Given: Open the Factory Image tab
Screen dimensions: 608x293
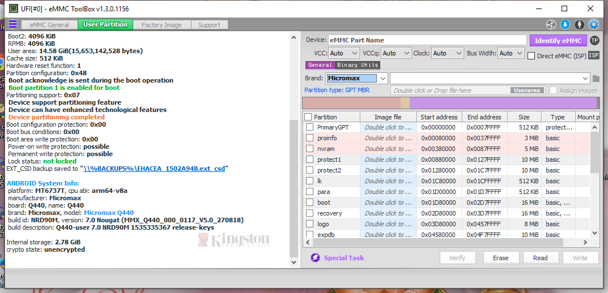Looking at the screenshot, I should [161, 25].
